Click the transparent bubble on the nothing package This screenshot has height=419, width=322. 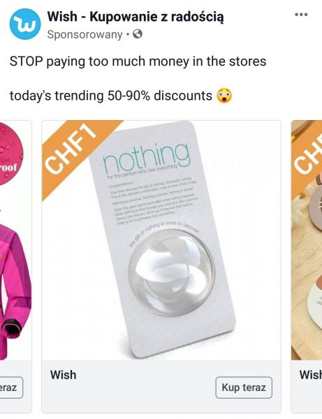point(172,272)
